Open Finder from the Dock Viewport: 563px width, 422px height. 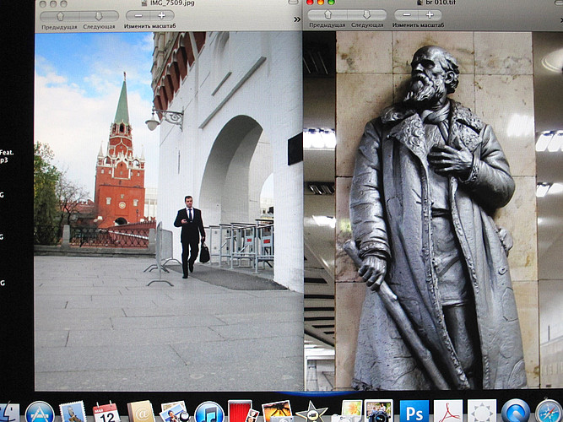pos(8,412)
